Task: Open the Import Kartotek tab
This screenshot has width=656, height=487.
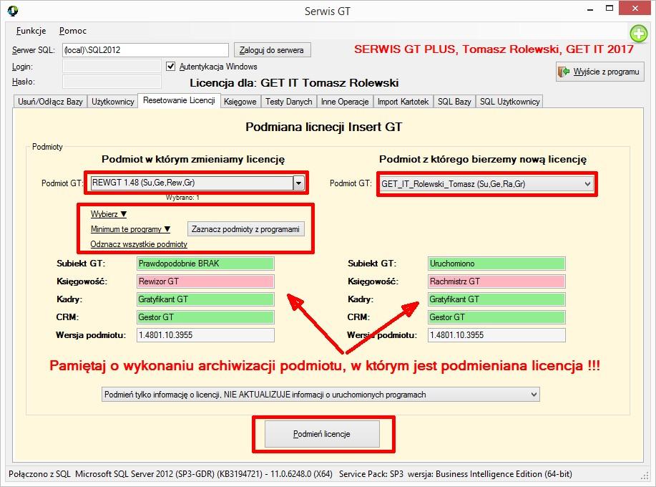Action: click(403, 101)
